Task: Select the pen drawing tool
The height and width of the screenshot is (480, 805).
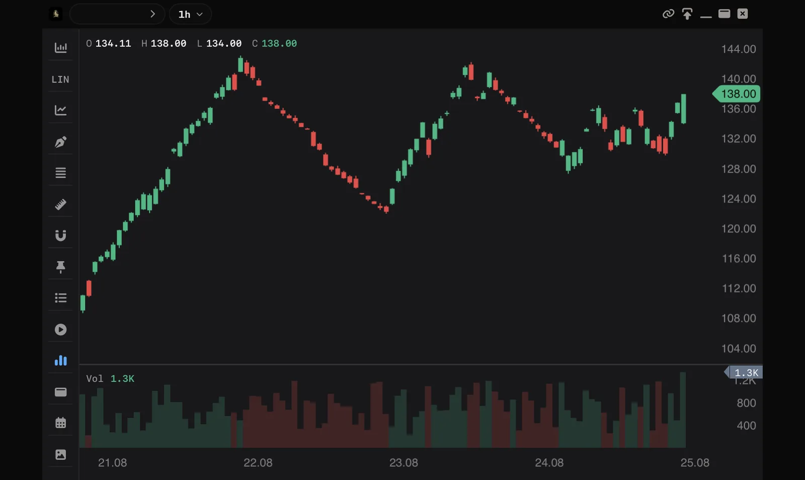Action: 60,142
